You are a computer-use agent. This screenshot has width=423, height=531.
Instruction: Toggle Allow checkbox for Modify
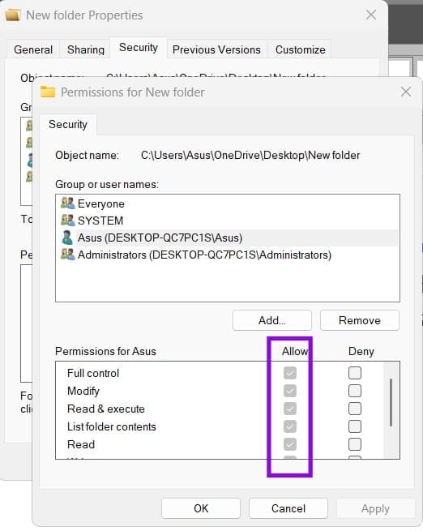coord(290,391)
